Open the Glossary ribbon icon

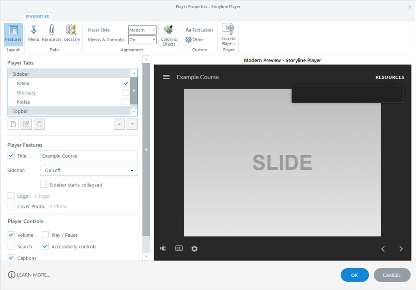click(72, 33)
